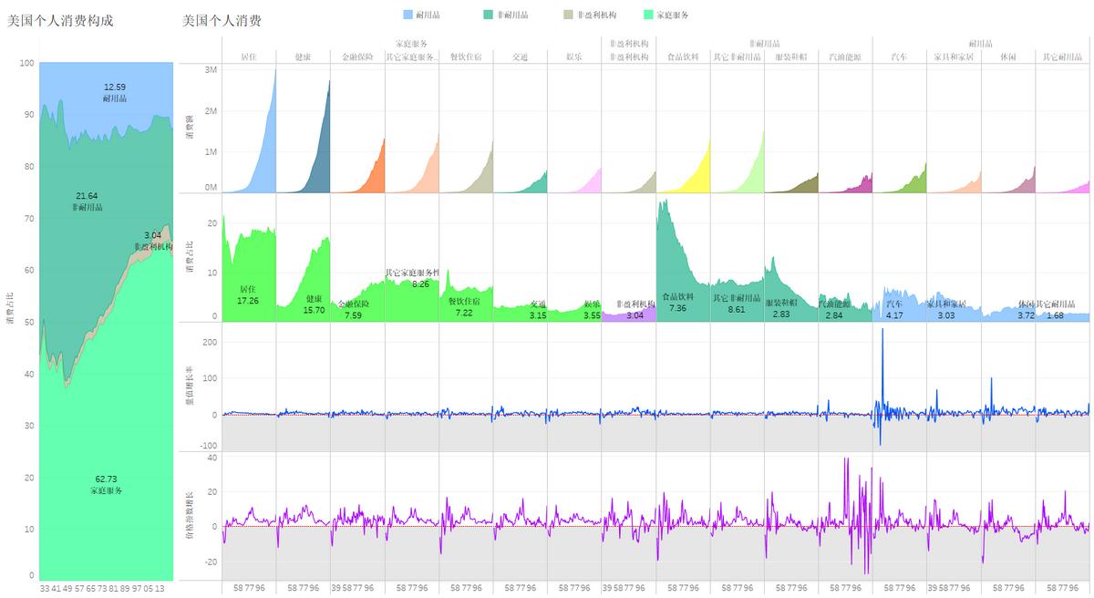Viewport: 1094px width, 598px height.
Task: Click the 餐饮住宿 column header
Action: [466, 57]
